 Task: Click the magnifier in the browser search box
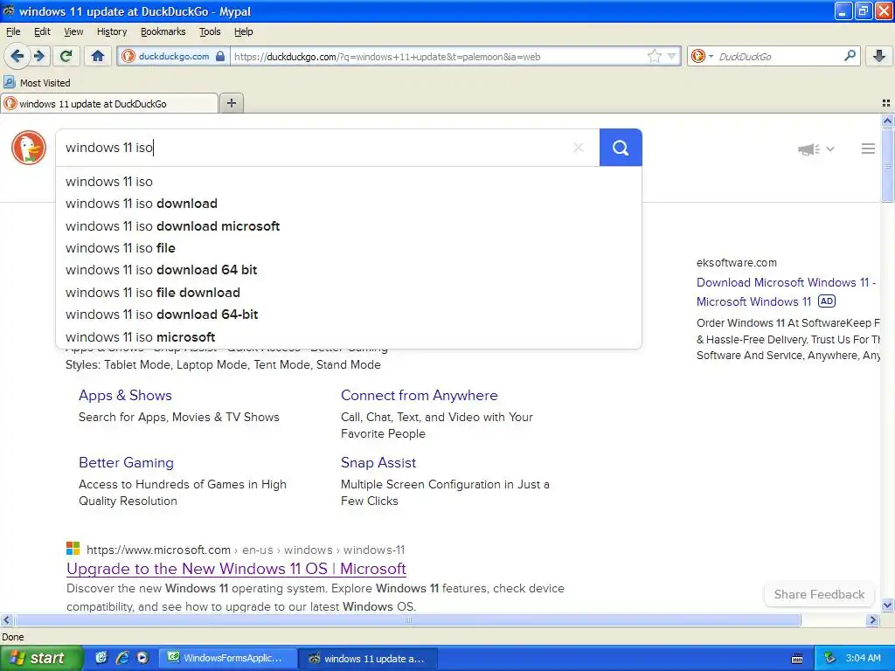[x=850, y=55]
